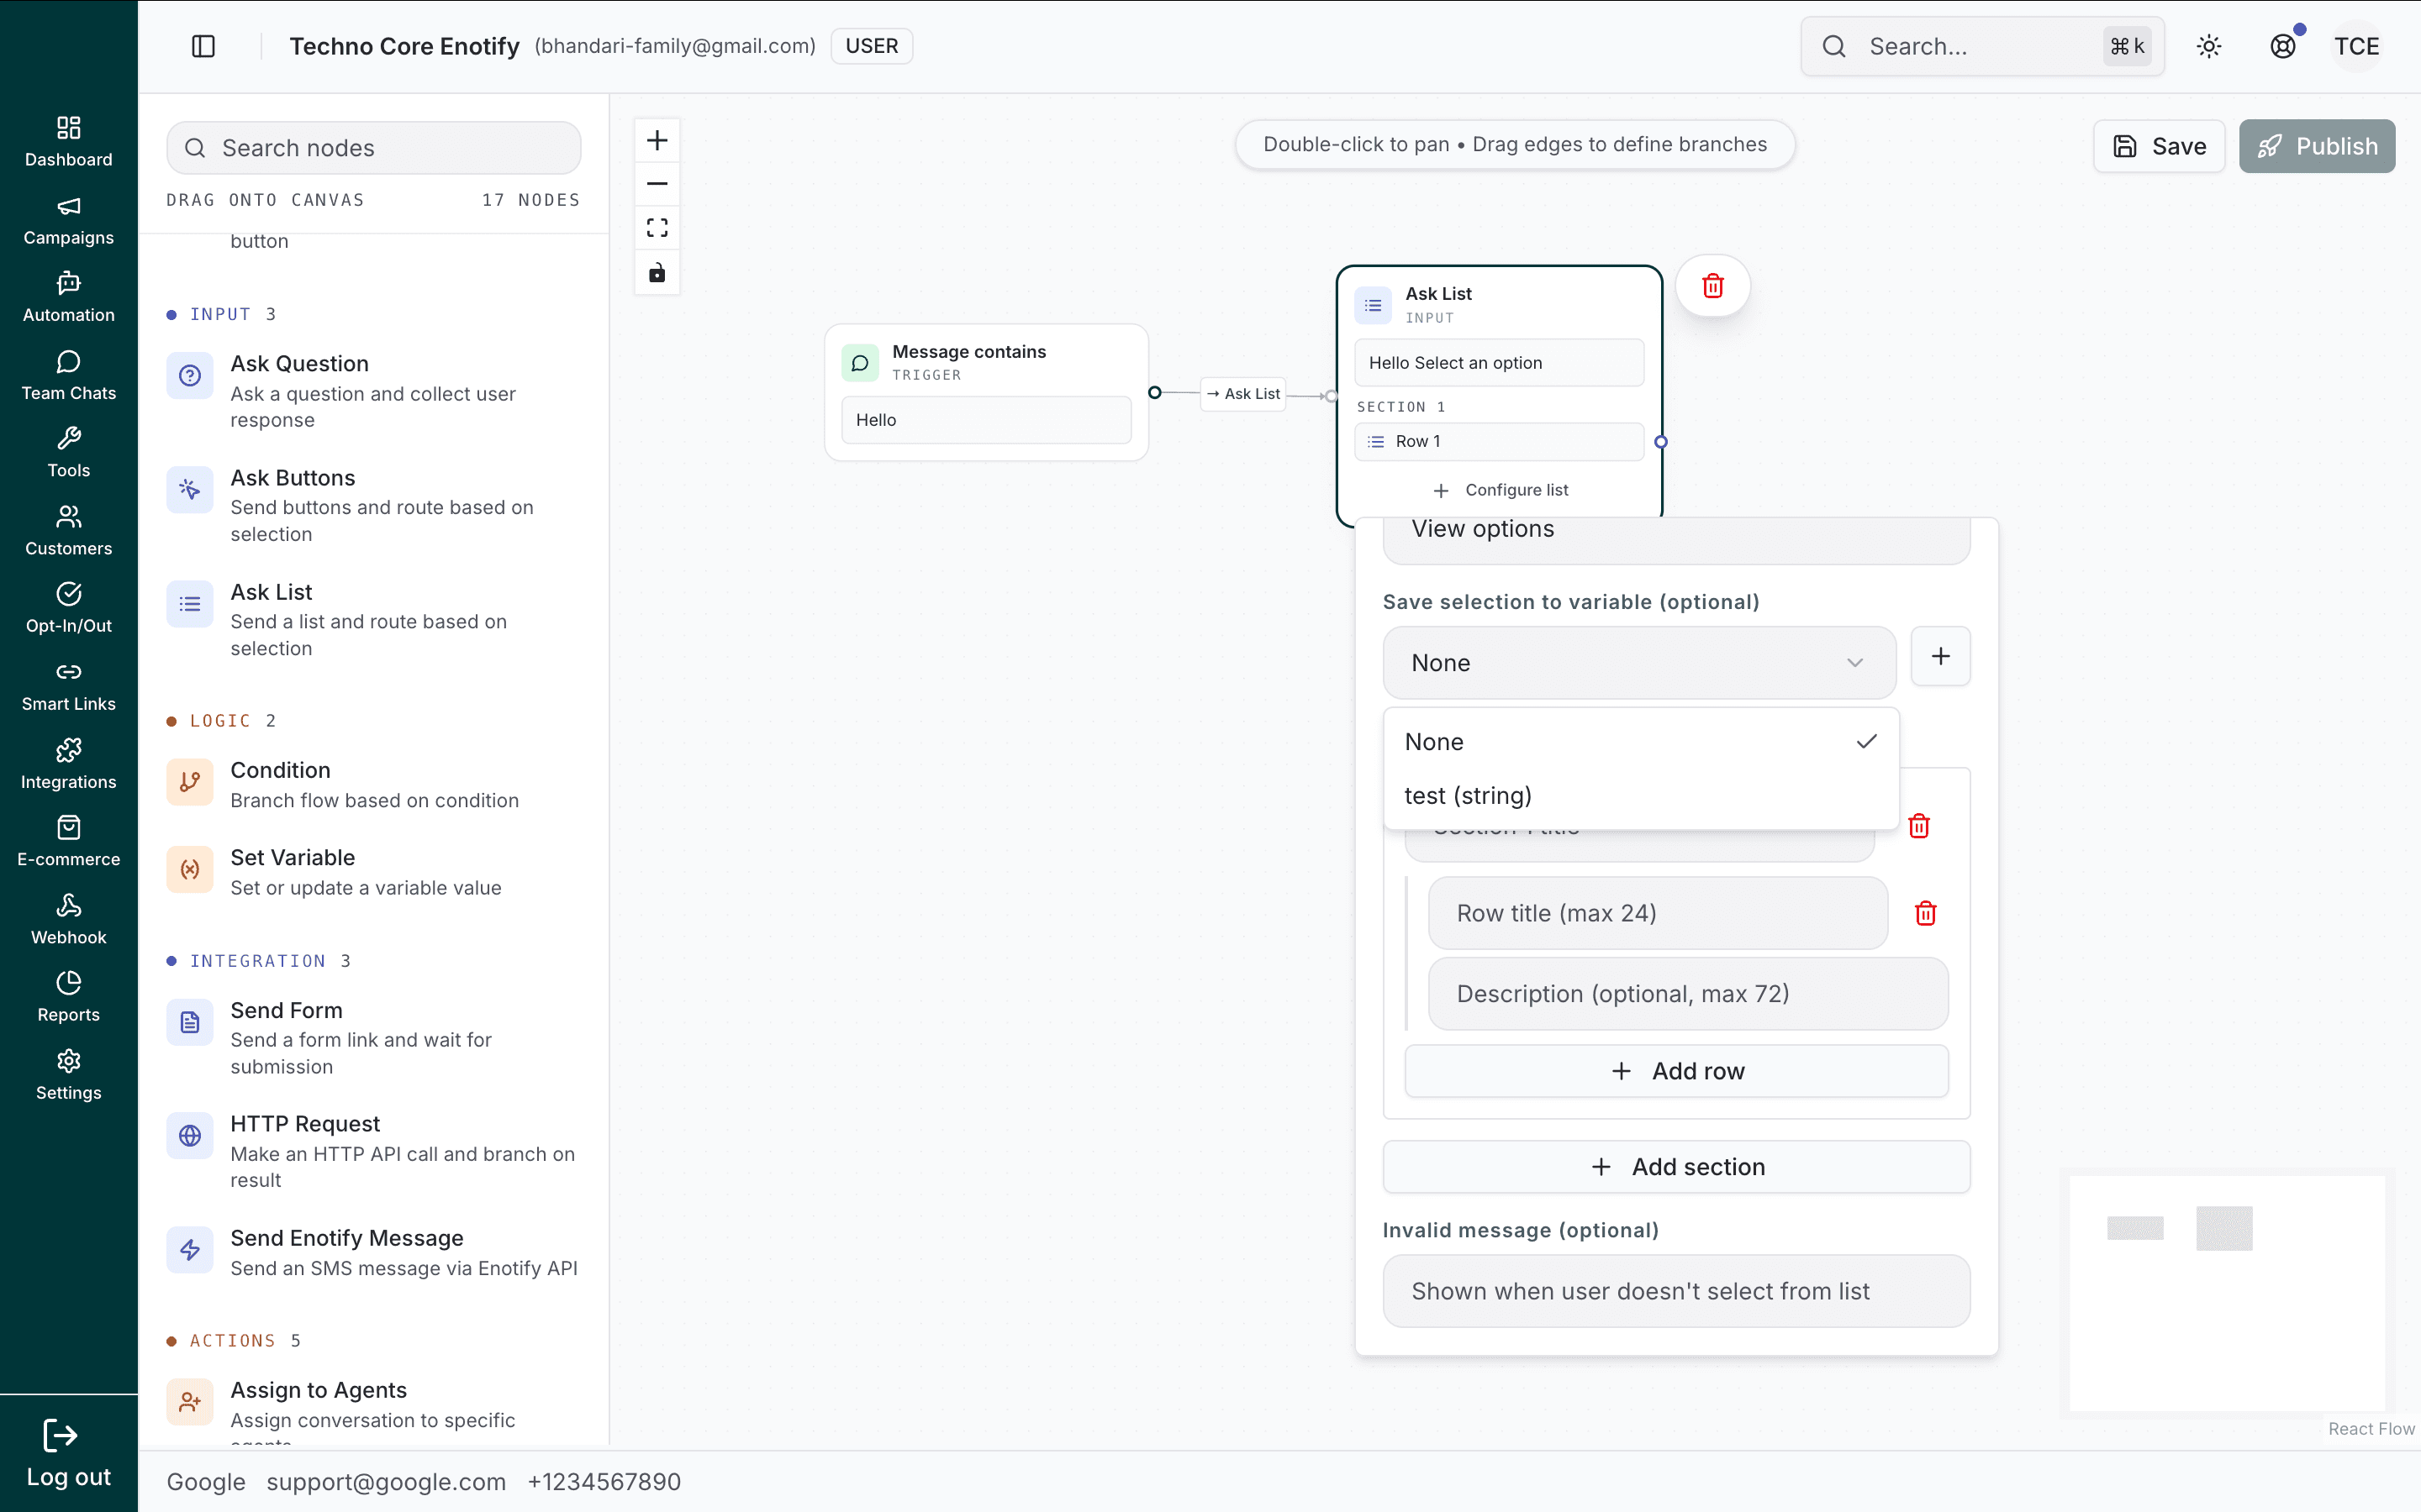The width and height of the screenshot is (2421, 1512).
Task: Open the TCE account avatar menu
Action: [2357, 46]
